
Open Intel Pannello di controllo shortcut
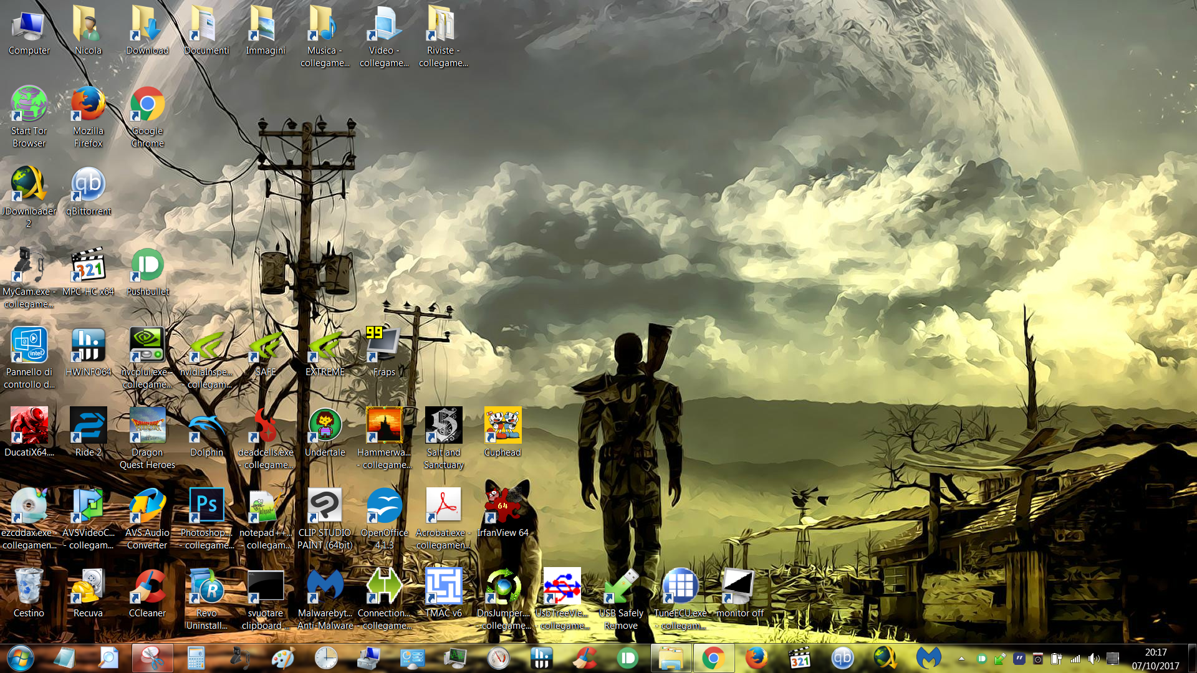click(29, 358)
